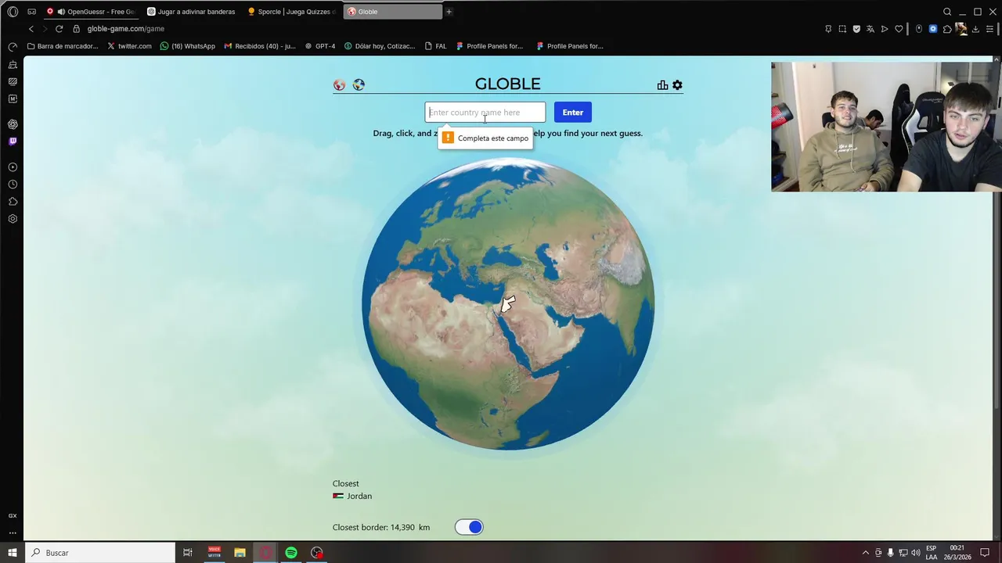Open the blue extension icon in toolbar
Screen dimensions: 1002x563
pyautogui.click(x=933, y=29)
